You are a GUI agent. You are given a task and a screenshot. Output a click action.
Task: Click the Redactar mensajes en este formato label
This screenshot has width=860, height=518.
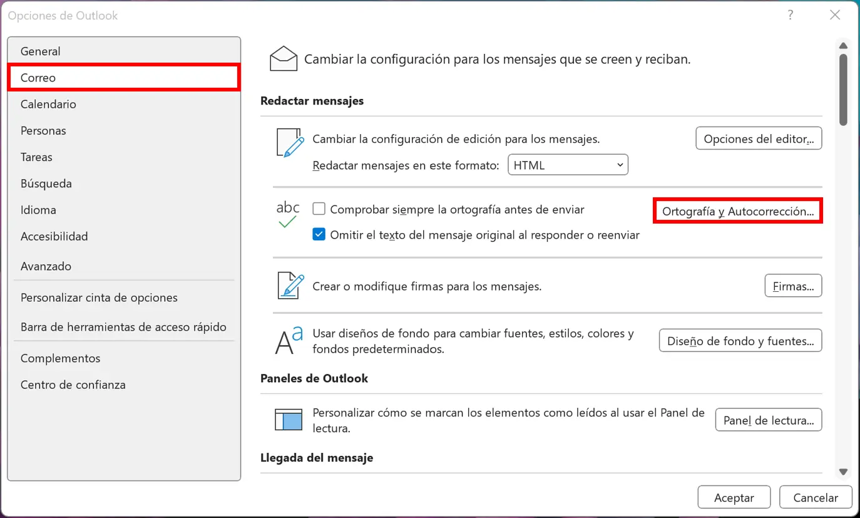click(x=406, y=165)
